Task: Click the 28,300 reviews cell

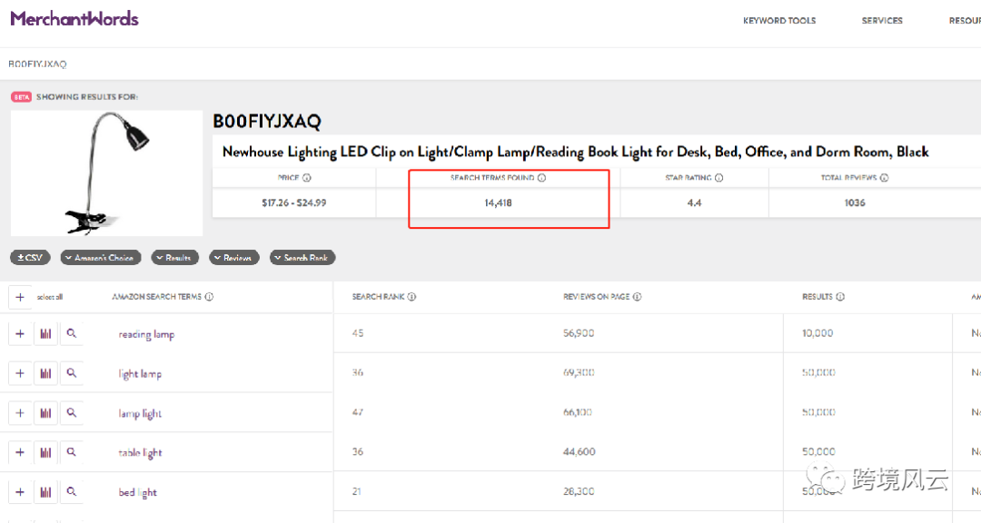Action: pos(579,492)
